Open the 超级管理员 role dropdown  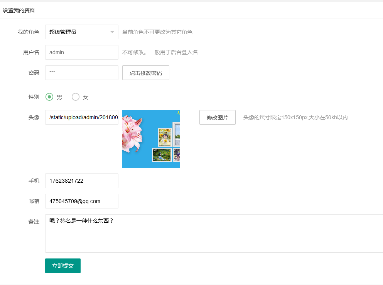pos(77,32)
